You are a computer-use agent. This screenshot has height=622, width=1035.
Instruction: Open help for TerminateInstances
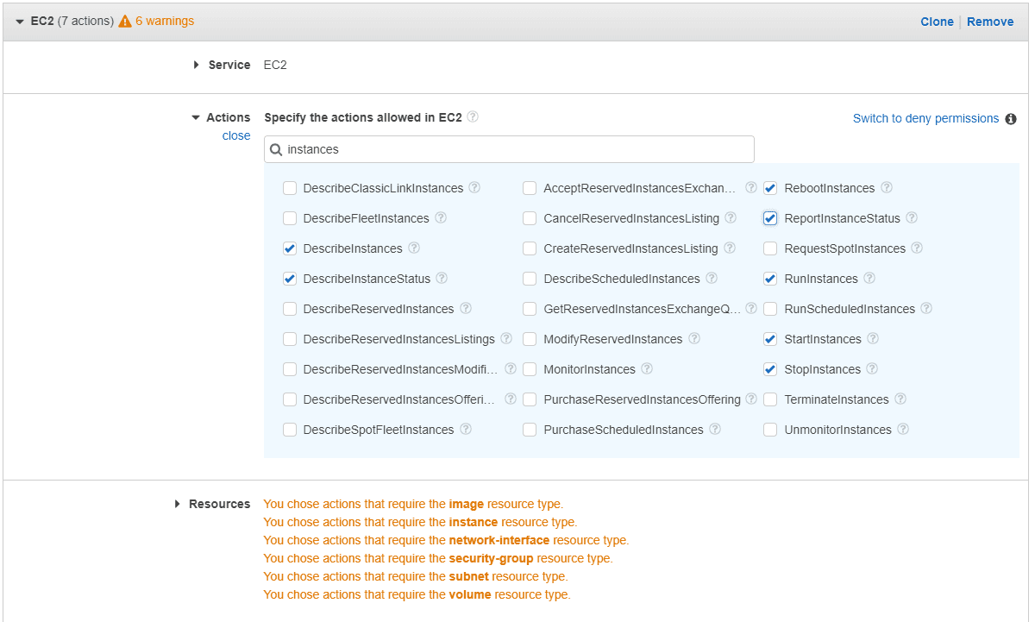click(900, 399)
